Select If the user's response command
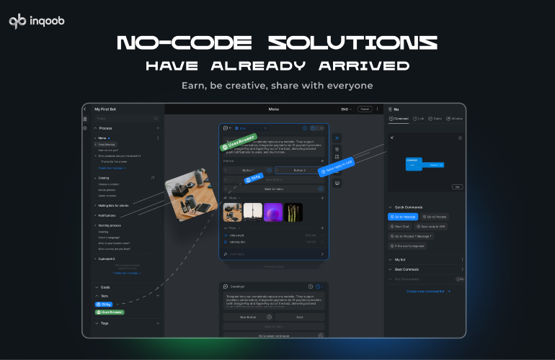555x360 pixels. tap(407, 246)
